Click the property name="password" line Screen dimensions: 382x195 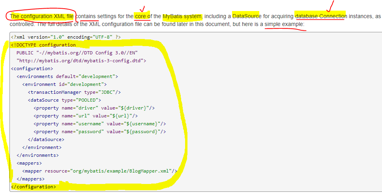[99, 132]
